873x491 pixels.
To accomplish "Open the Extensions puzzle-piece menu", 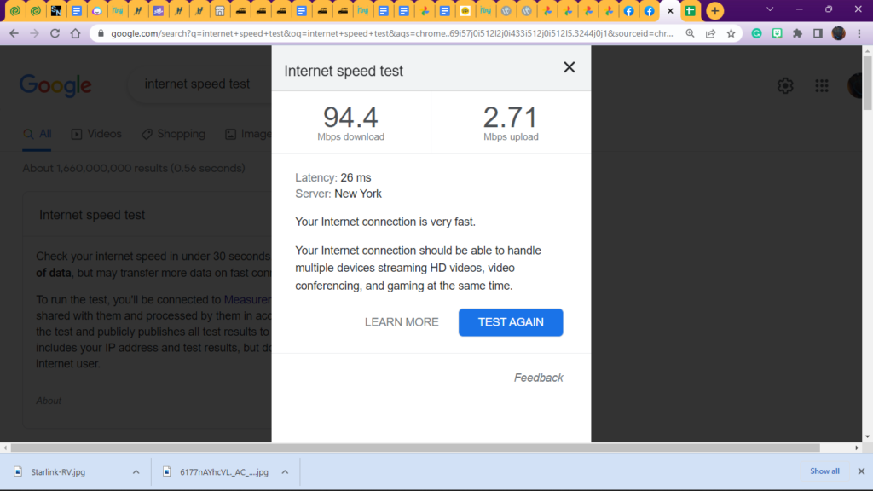I will tap(797, 33).
